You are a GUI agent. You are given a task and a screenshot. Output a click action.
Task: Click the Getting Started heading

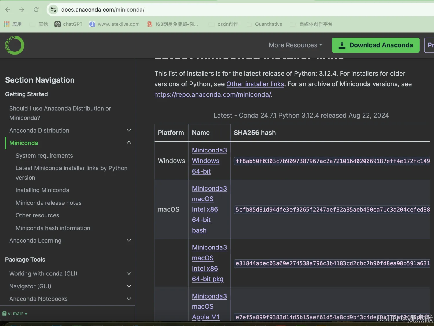(x=27, y=94)
